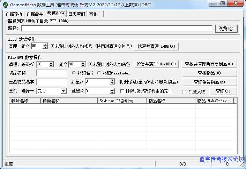Decrease the 等级≤ level stepper
This screenshot has width=246, height=169.
coord(51,66)
